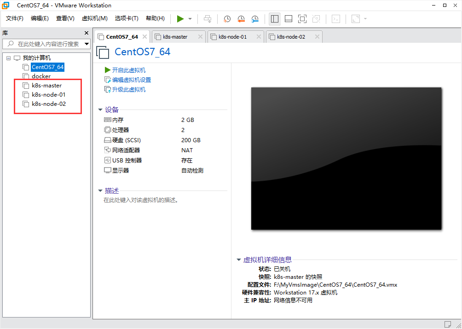Click 开启此虚拟机 link
Viewport: 462px width, 329px height.
[x=128, y=70]
